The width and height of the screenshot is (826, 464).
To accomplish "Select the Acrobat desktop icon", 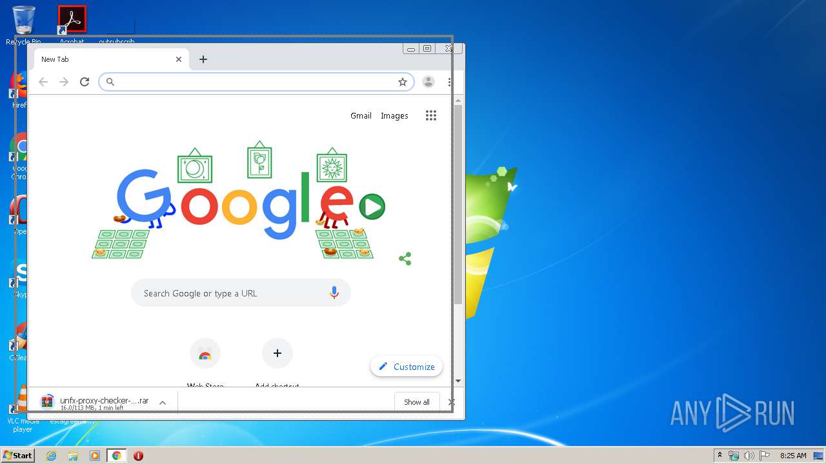I will tap(72, 24).
